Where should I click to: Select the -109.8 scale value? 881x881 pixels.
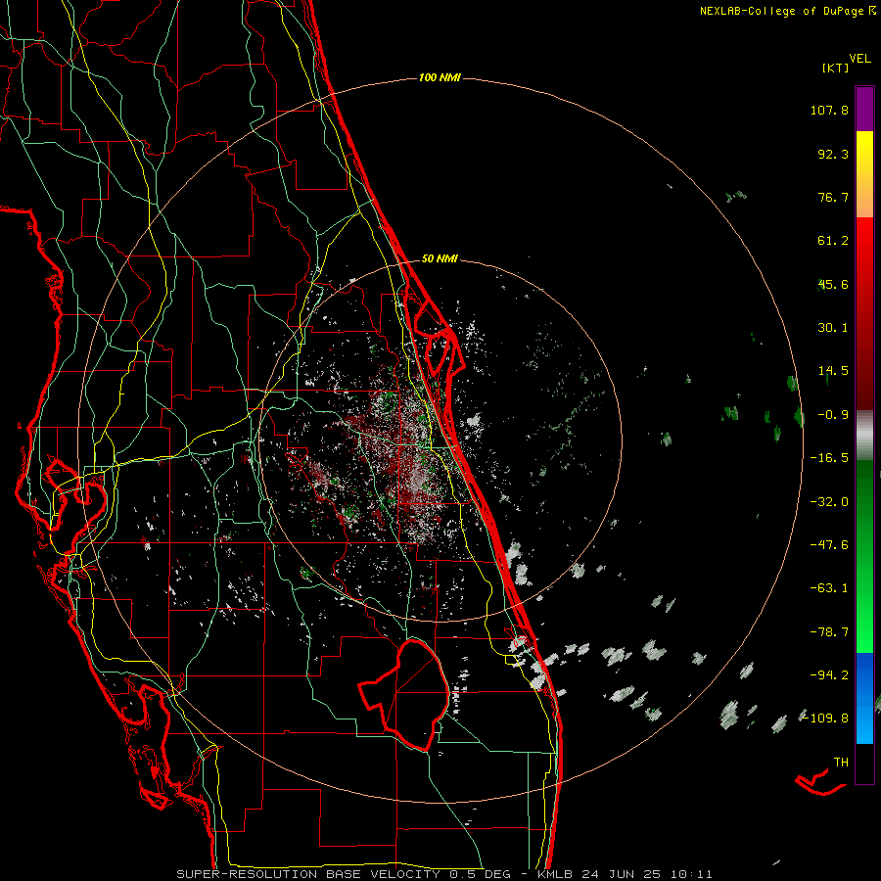pos(825,719)
